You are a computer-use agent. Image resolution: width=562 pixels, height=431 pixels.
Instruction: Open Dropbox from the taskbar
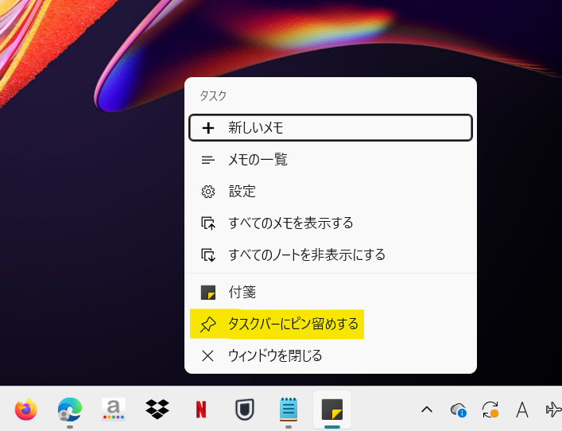[x=157, y=409]
